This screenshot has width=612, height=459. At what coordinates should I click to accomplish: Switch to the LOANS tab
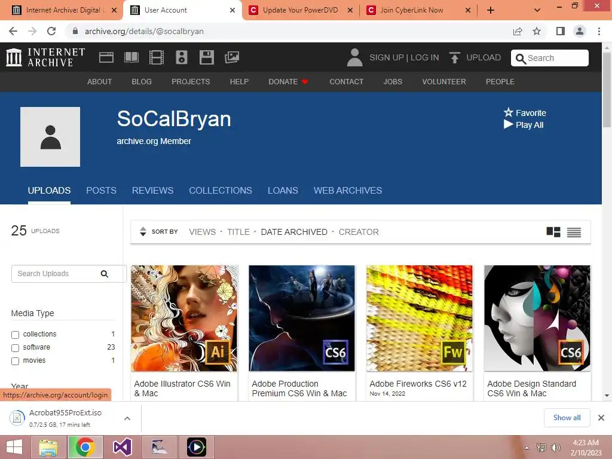[x=283, y=191]
